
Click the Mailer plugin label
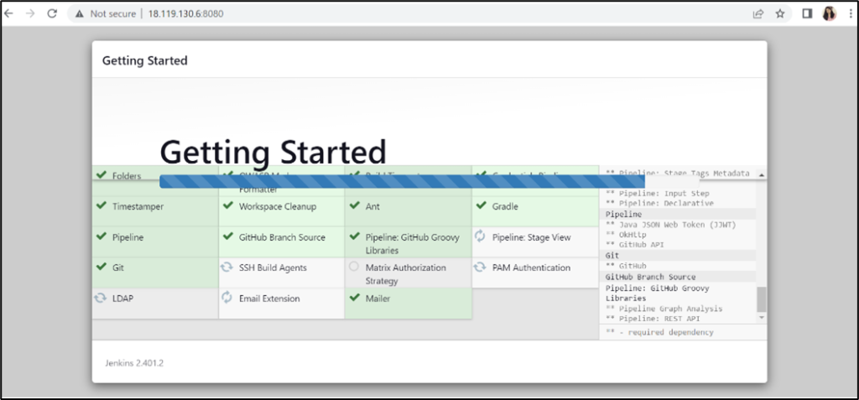(378, 299)
